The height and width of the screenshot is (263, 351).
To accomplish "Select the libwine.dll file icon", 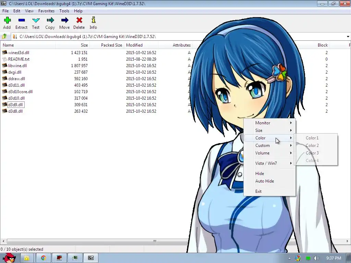I will coord(4,65).
